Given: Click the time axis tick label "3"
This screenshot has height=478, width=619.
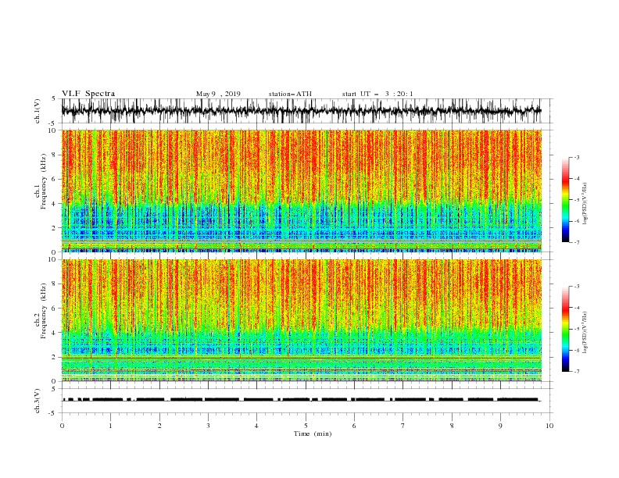Looking at the screenshot, I should 208,426.
